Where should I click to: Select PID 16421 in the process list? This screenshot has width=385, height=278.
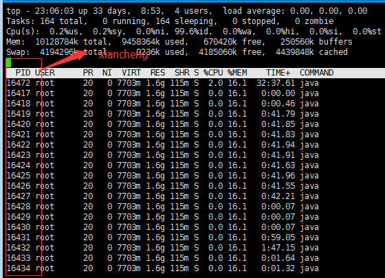tap(19, 135)
